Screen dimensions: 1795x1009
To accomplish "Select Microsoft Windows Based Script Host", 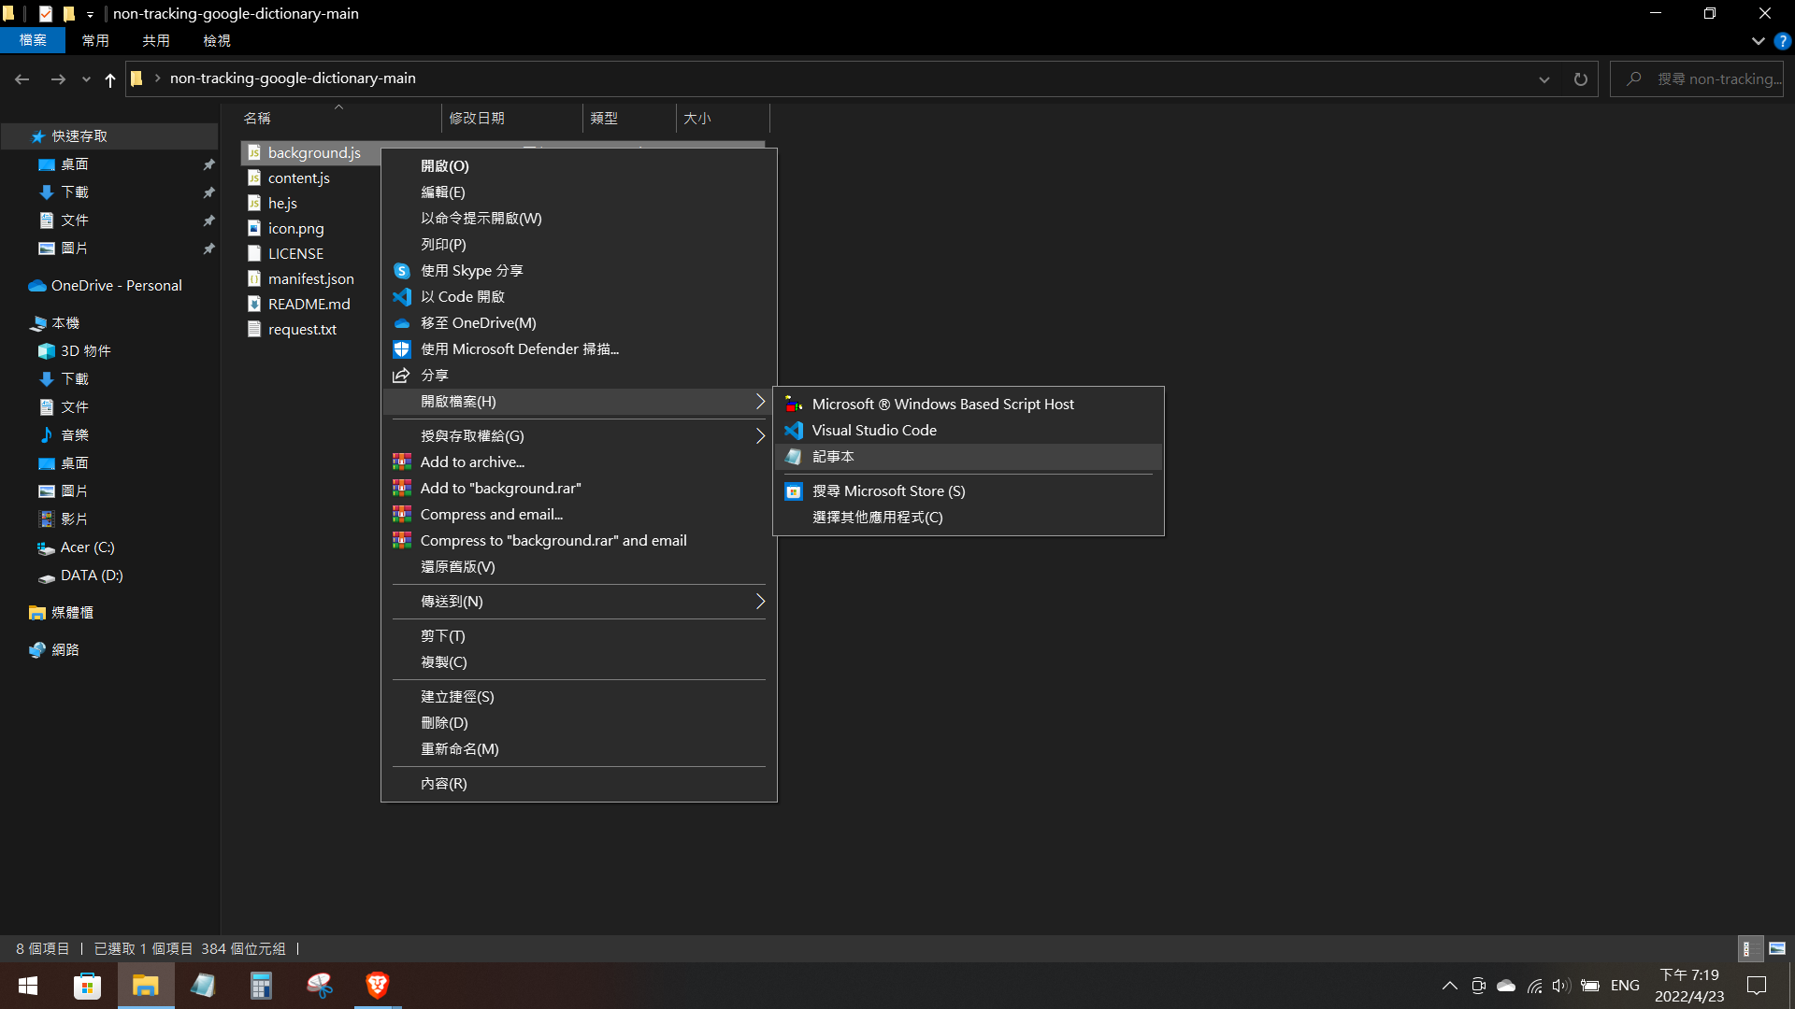I will (941, 405).
